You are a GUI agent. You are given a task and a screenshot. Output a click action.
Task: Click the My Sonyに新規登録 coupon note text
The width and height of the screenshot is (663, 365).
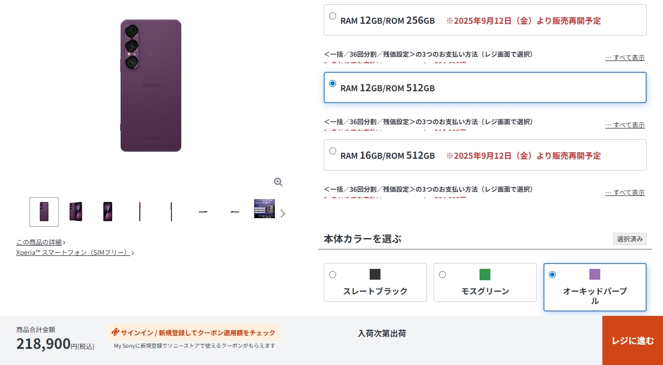click(194, 346)
